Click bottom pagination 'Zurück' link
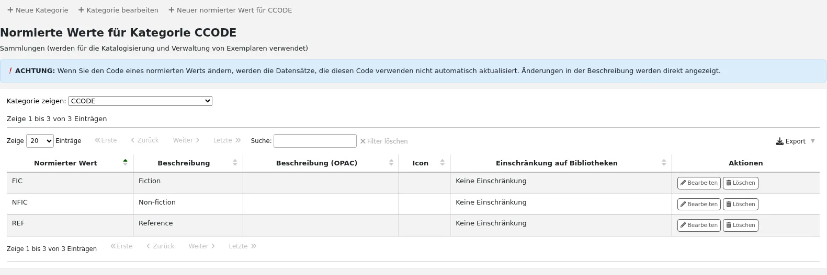The height and width of the screenshot is (275, 827). tap(160, 246)
